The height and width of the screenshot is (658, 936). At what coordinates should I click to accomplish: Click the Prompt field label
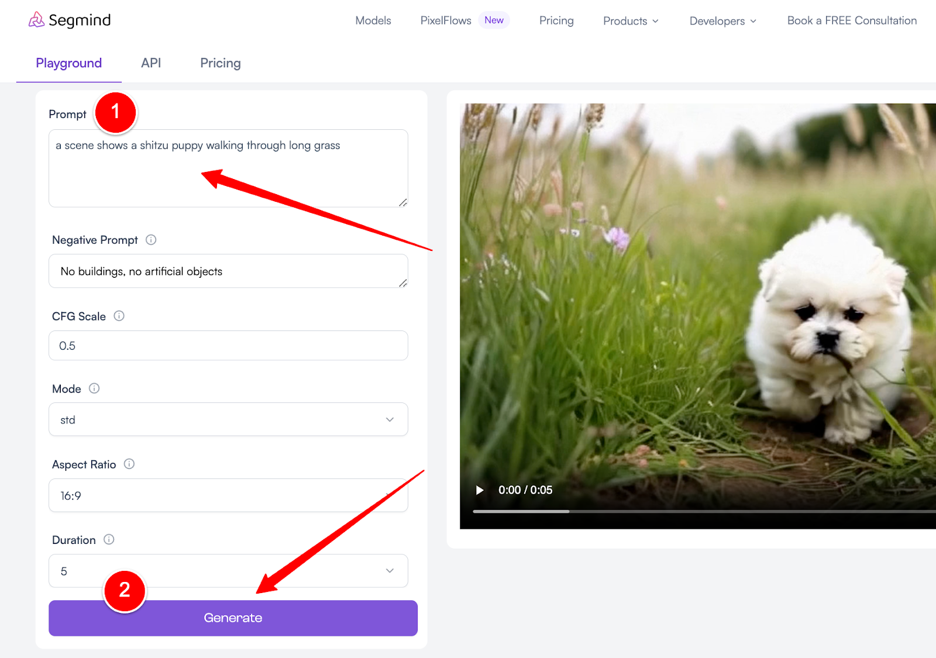tap(67, 114)
